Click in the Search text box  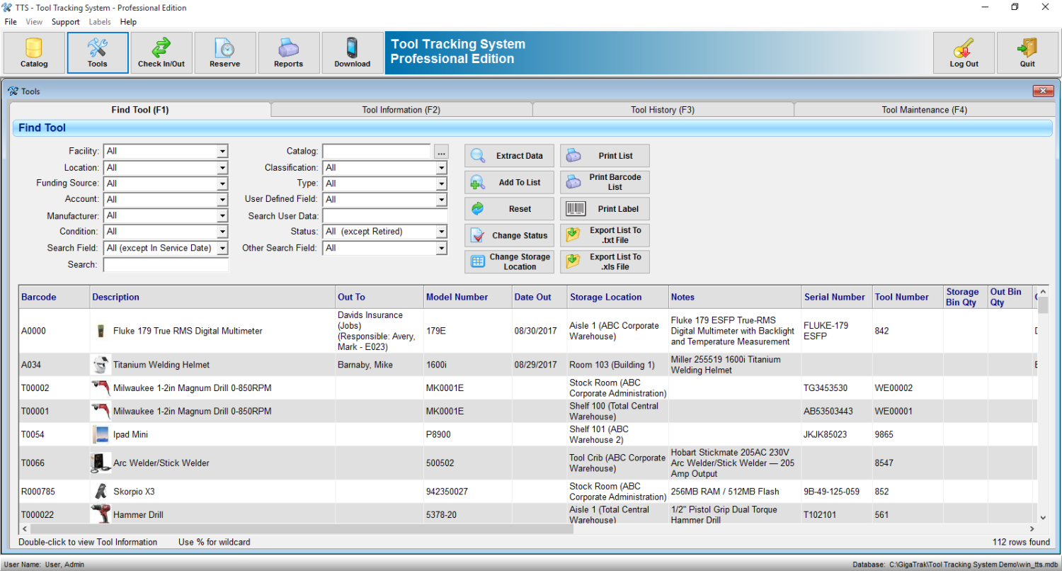tap(166, 264)
